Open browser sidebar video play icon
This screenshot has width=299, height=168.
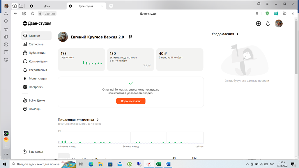pos(6,45)
